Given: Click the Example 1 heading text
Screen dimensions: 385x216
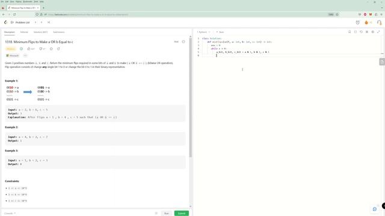Looking at the screenshot, I should point(11,81).
